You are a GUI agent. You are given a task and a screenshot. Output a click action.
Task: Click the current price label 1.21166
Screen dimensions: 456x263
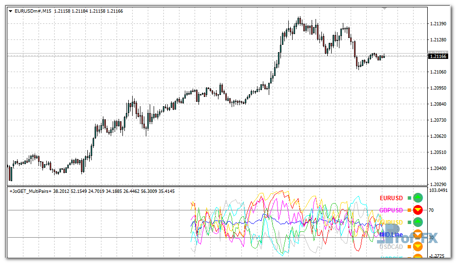[x=438, y=56]
